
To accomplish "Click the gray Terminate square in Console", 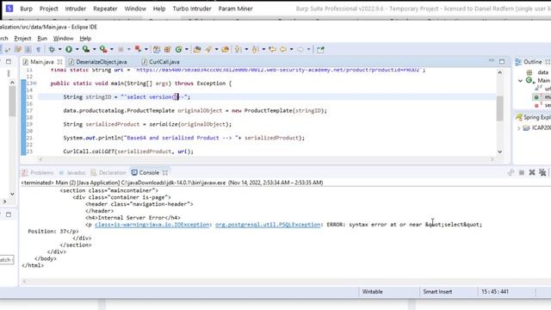I will (x=522, y=172).
